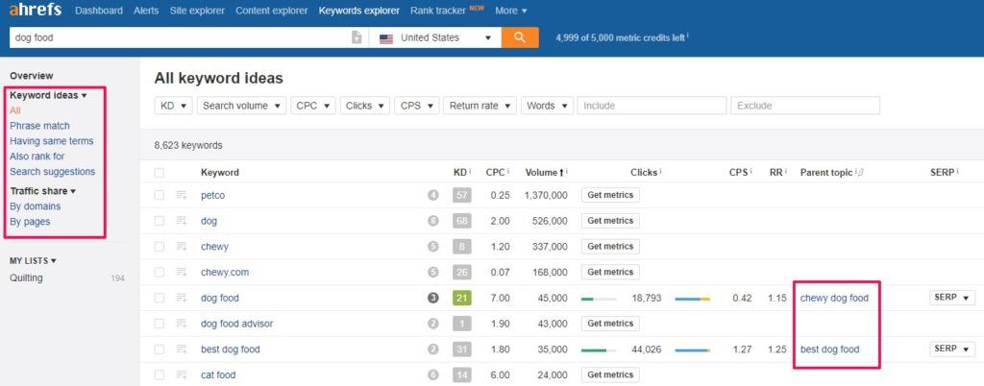Image resolution: width=984 pixels, height=386 pixels.
Task: Toggle the select-all checkbox in table header
Action: [x=160, y=172]
